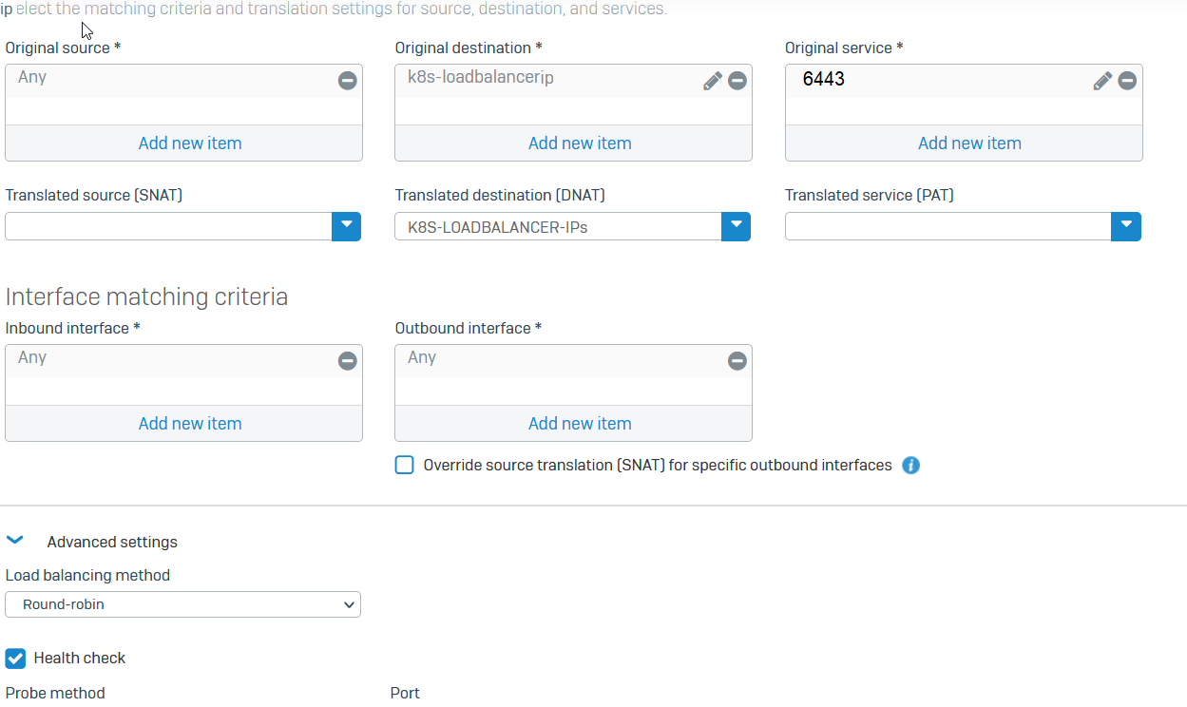This screenshot has height=707, width=1187.
Task: Edit the 6443 original service entry
Action: pos(1101,81)
